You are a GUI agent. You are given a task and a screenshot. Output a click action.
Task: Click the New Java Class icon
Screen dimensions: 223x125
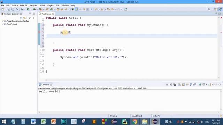pos(51,9)
